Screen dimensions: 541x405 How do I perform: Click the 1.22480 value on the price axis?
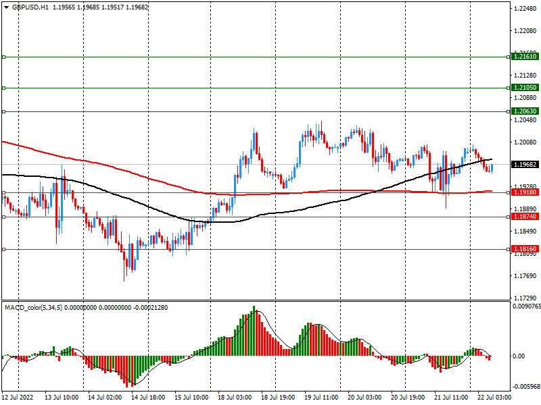pos(525,9)
